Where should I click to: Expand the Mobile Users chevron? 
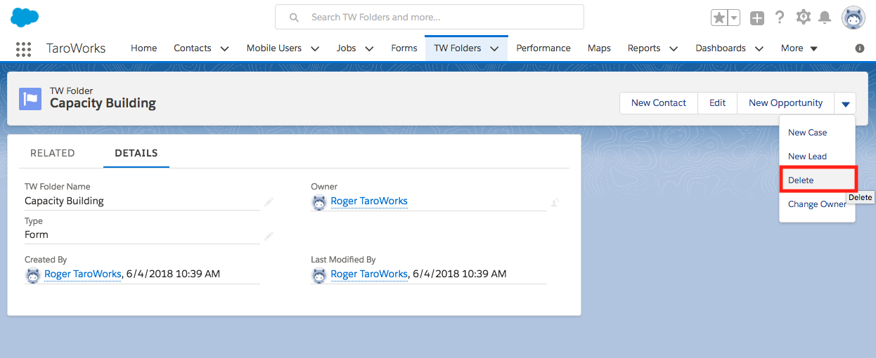[x=315, y=48]
